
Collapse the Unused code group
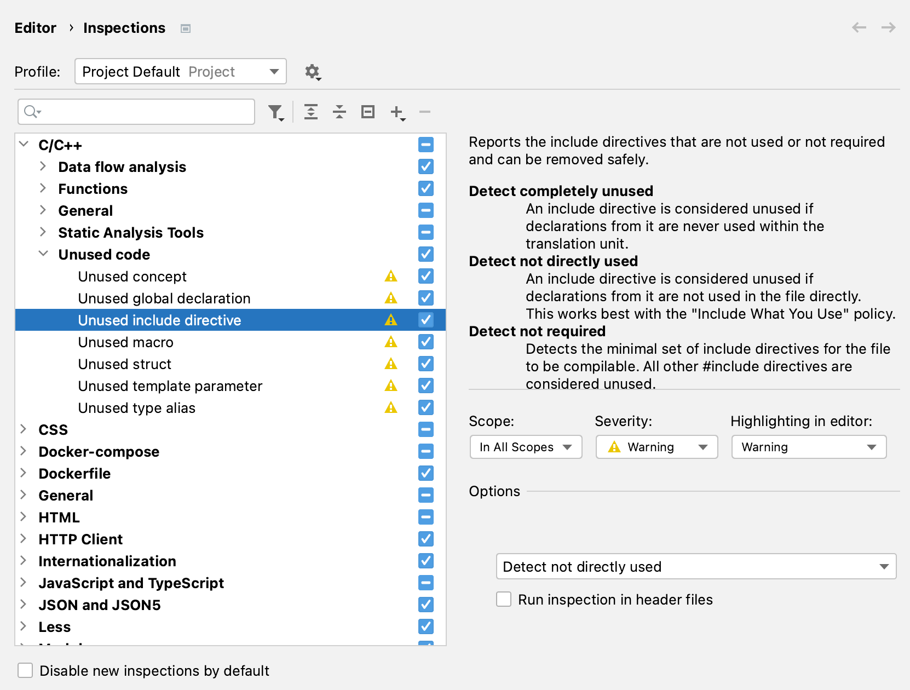44,254
